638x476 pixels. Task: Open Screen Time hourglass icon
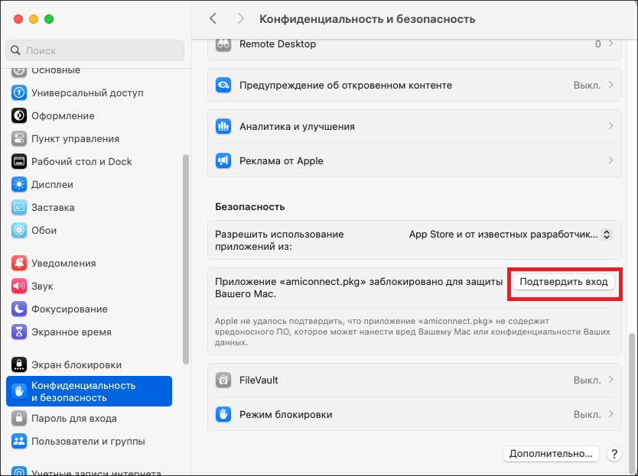pyautogui.click(x=19, y=332)
